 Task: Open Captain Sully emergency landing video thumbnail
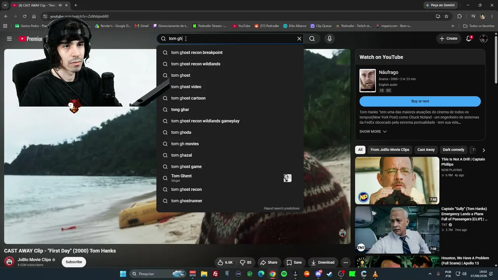click(x=397, y=230)
